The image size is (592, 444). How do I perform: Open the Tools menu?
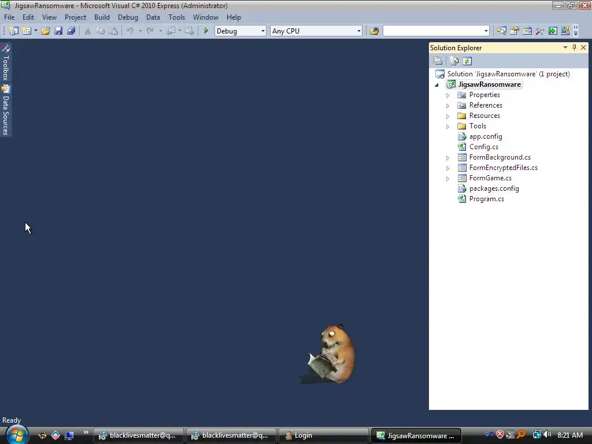coord(177,17)
